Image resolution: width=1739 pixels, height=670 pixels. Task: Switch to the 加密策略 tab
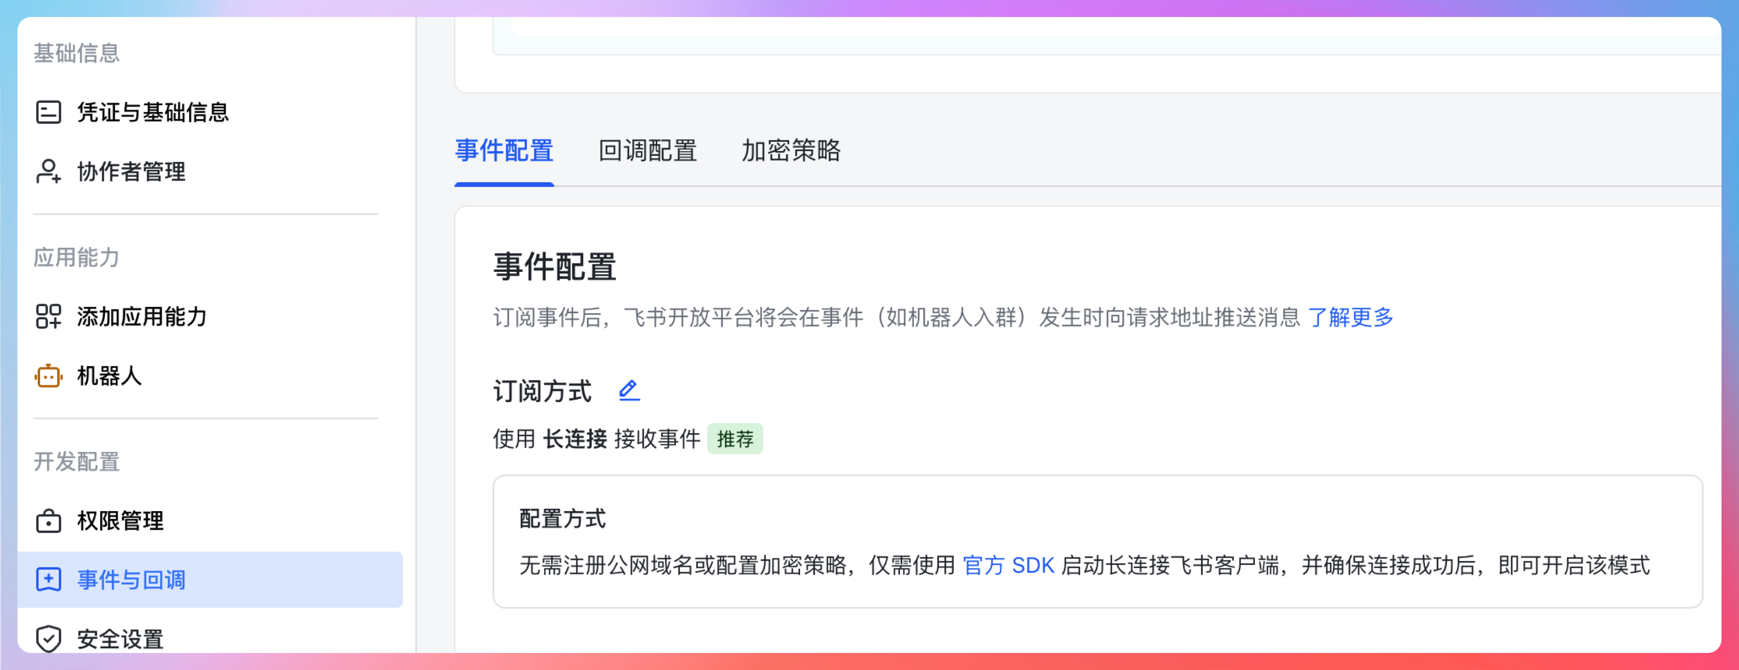[x=791, y=150]
